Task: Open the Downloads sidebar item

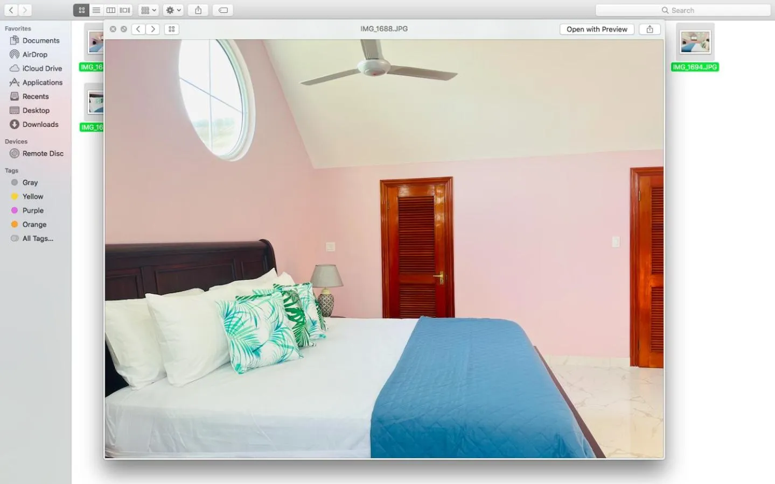Action: (x=40, y=124)
